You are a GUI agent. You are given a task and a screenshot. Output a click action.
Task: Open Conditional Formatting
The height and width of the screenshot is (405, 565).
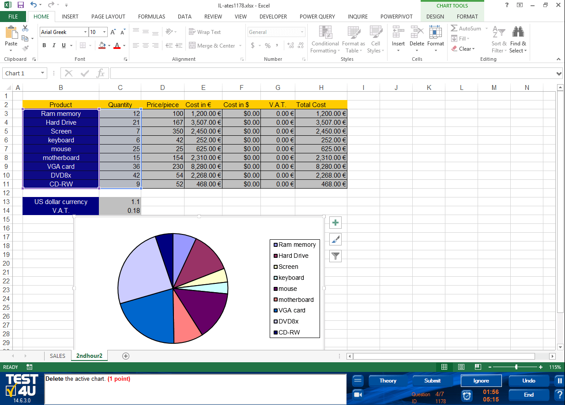click(x=325, y=40)
